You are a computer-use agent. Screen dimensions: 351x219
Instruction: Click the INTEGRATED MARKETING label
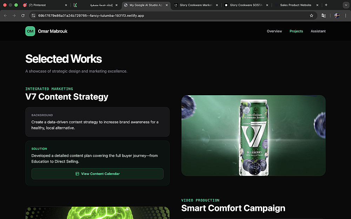coord(49,89)
